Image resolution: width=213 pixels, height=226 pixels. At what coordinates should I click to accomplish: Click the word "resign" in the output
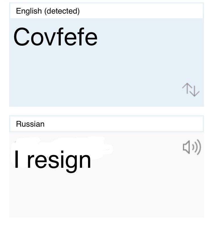(59, 160)
